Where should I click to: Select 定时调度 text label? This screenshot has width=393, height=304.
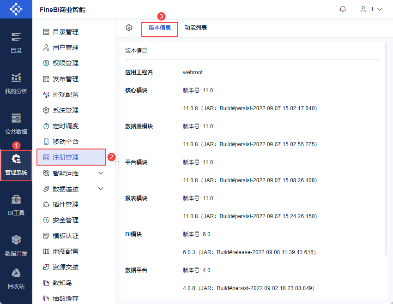point(66,126)
